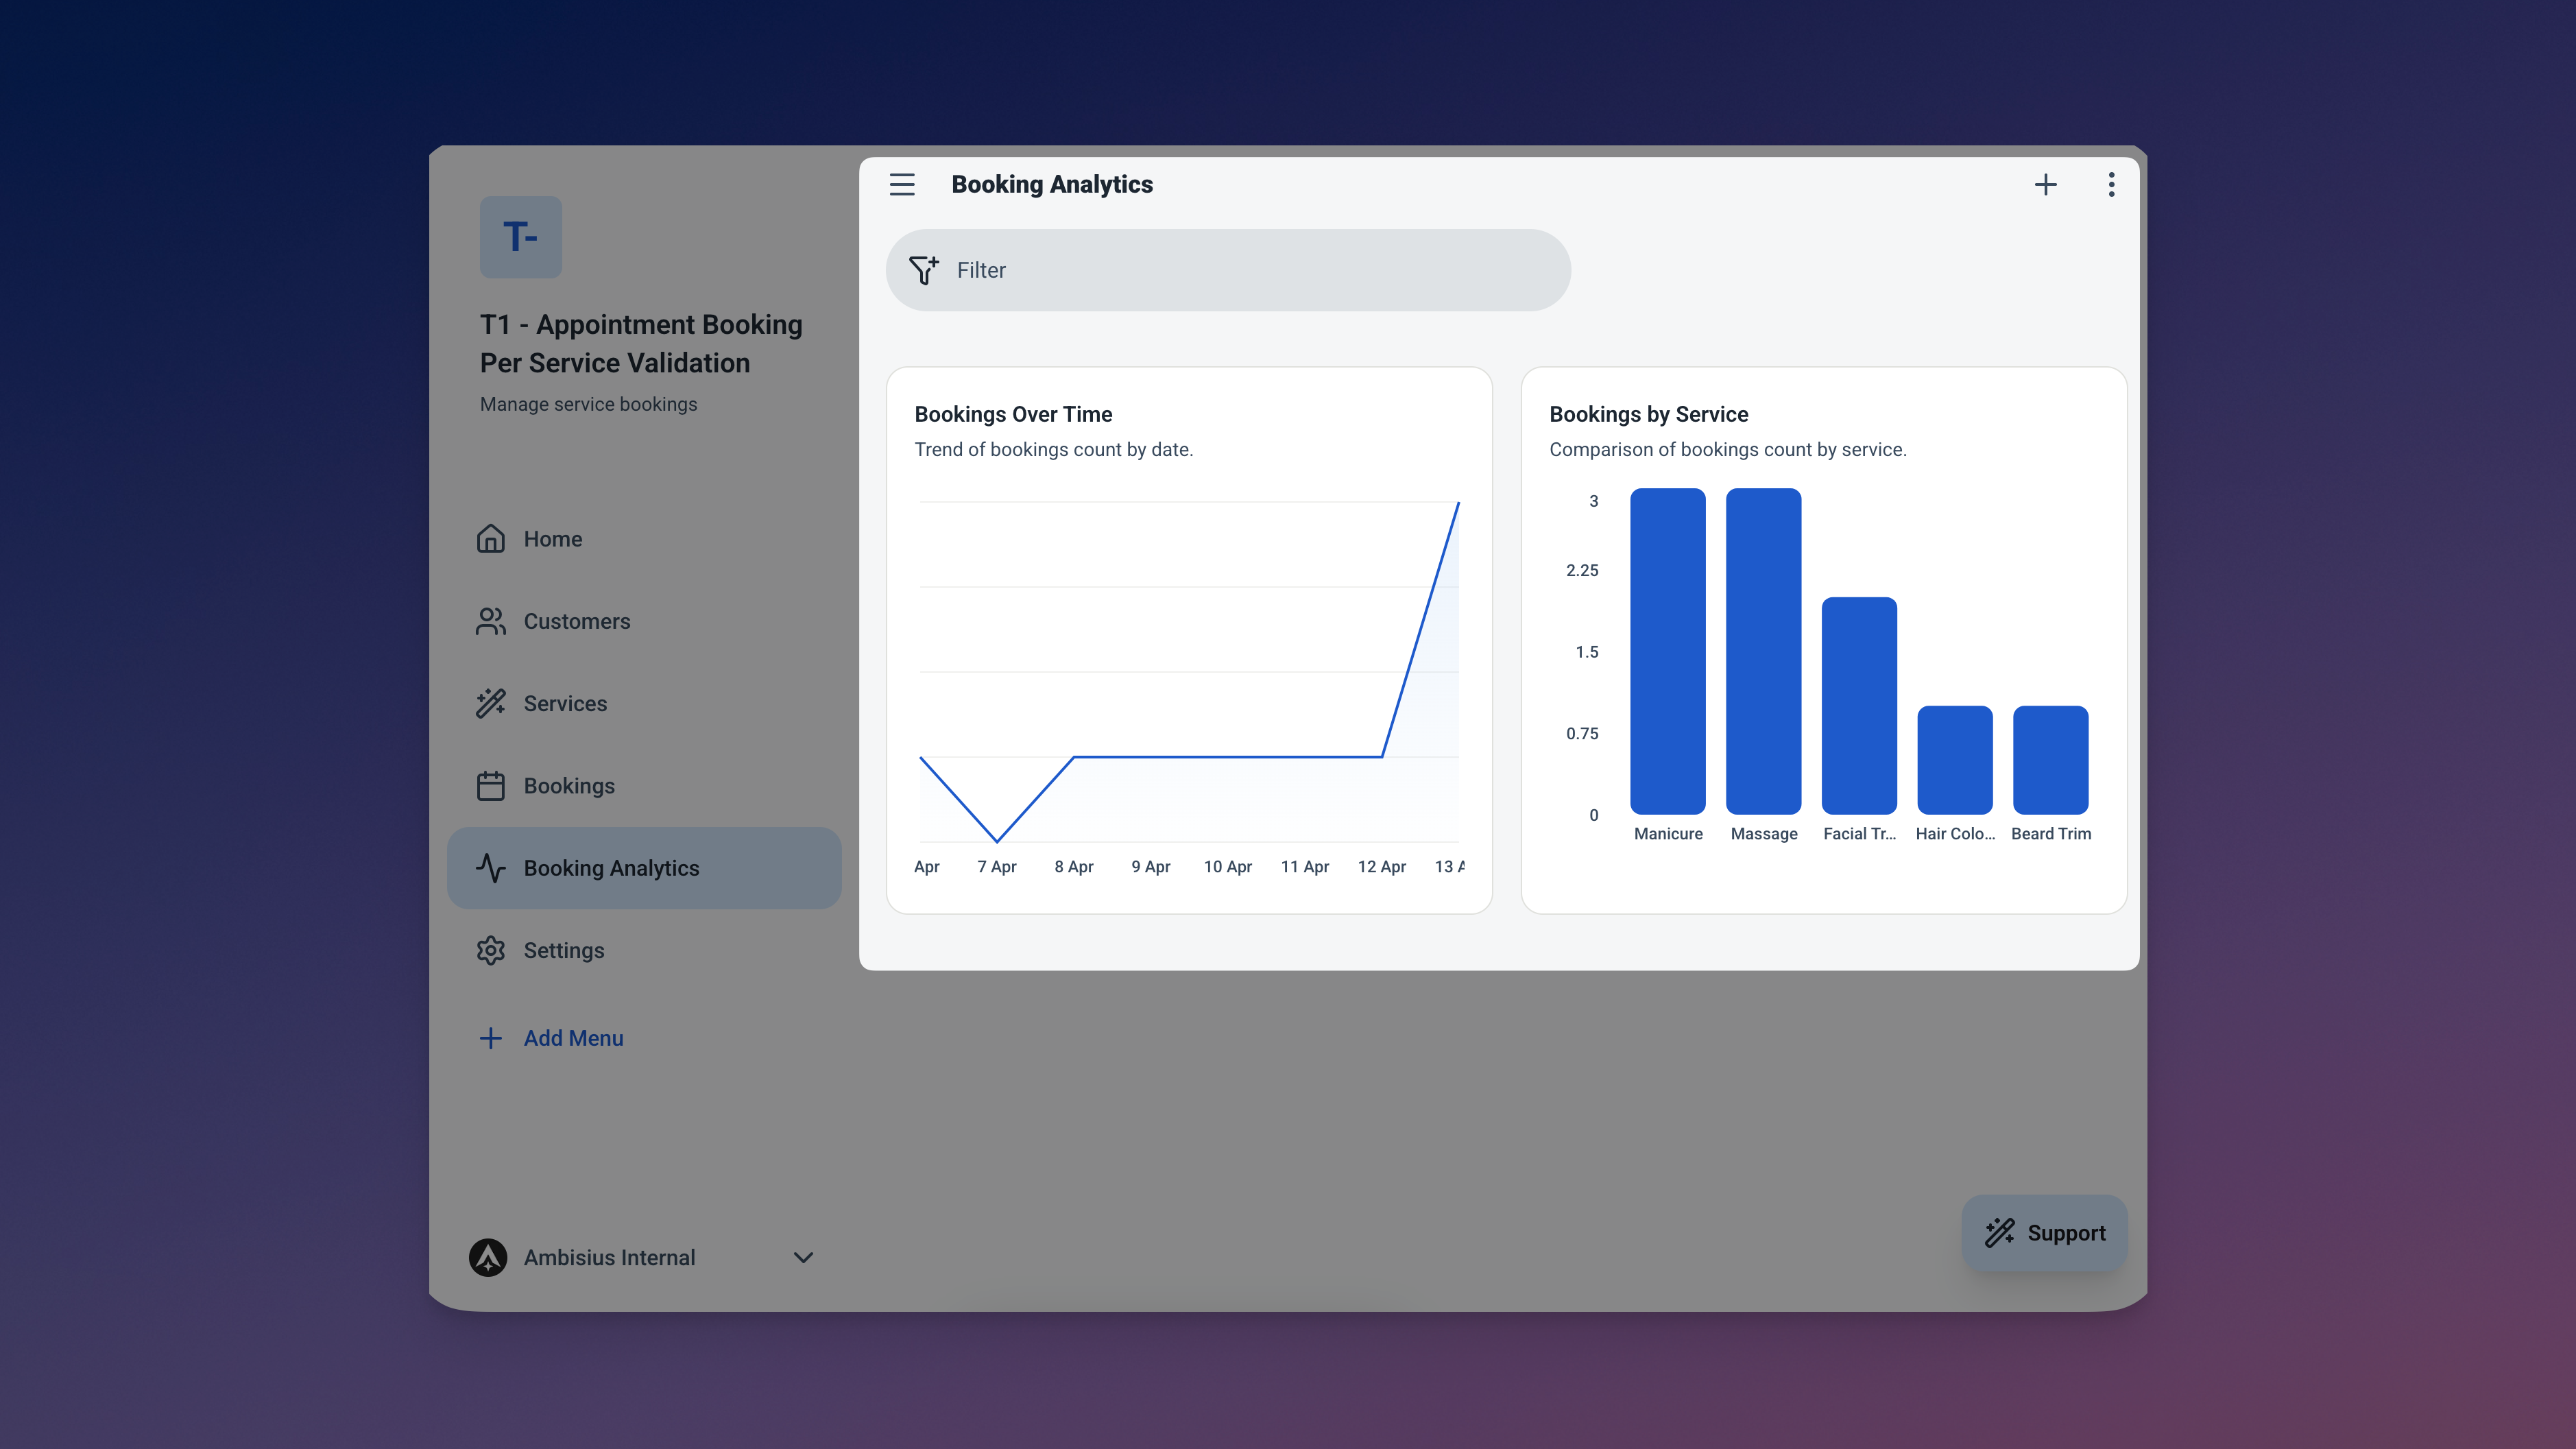This screenshot has width=2576, height=1449.
Task: Click the Manicure bar in chart
Action: click(x=1667, y=650)
